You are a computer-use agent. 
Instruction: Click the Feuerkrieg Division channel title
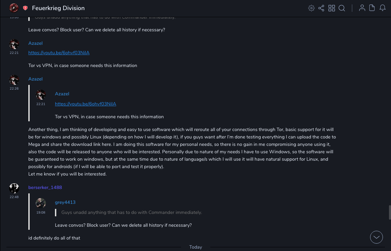click(58, 8)
